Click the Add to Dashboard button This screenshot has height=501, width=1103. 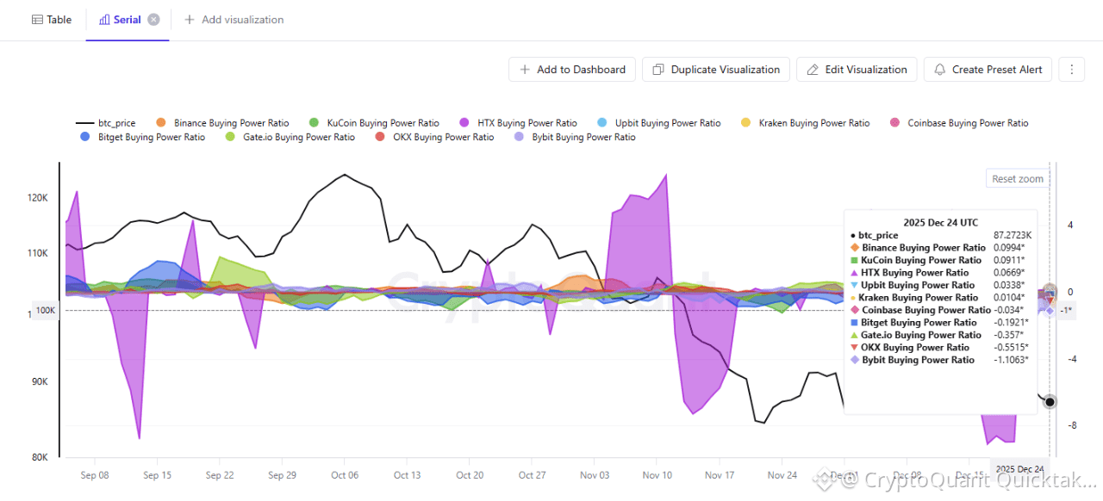pyautogui.click(x=572, y=70)
